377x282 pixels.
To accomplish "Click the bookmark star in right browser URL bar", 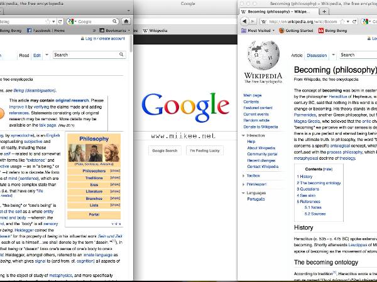I will tap(342, 21).
